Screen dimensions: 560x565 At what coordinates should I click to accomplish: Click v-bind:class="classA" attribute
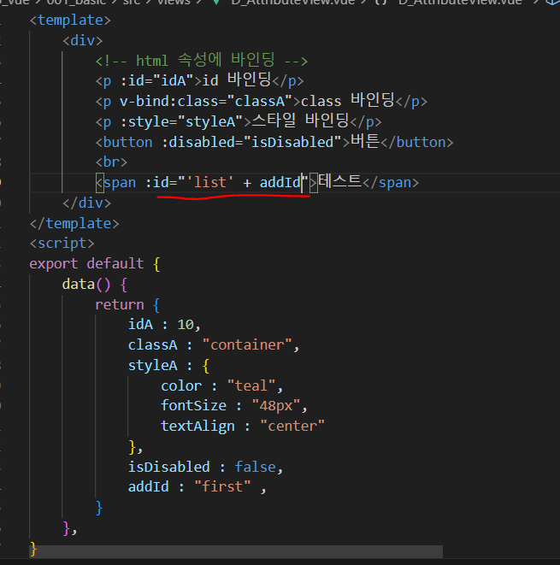[206, 101]
